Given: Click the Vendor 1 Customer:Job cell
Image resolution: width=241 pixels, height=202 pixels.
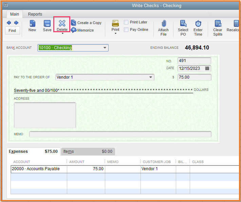Looking at the screenshot, I should [x=158, y=169].
